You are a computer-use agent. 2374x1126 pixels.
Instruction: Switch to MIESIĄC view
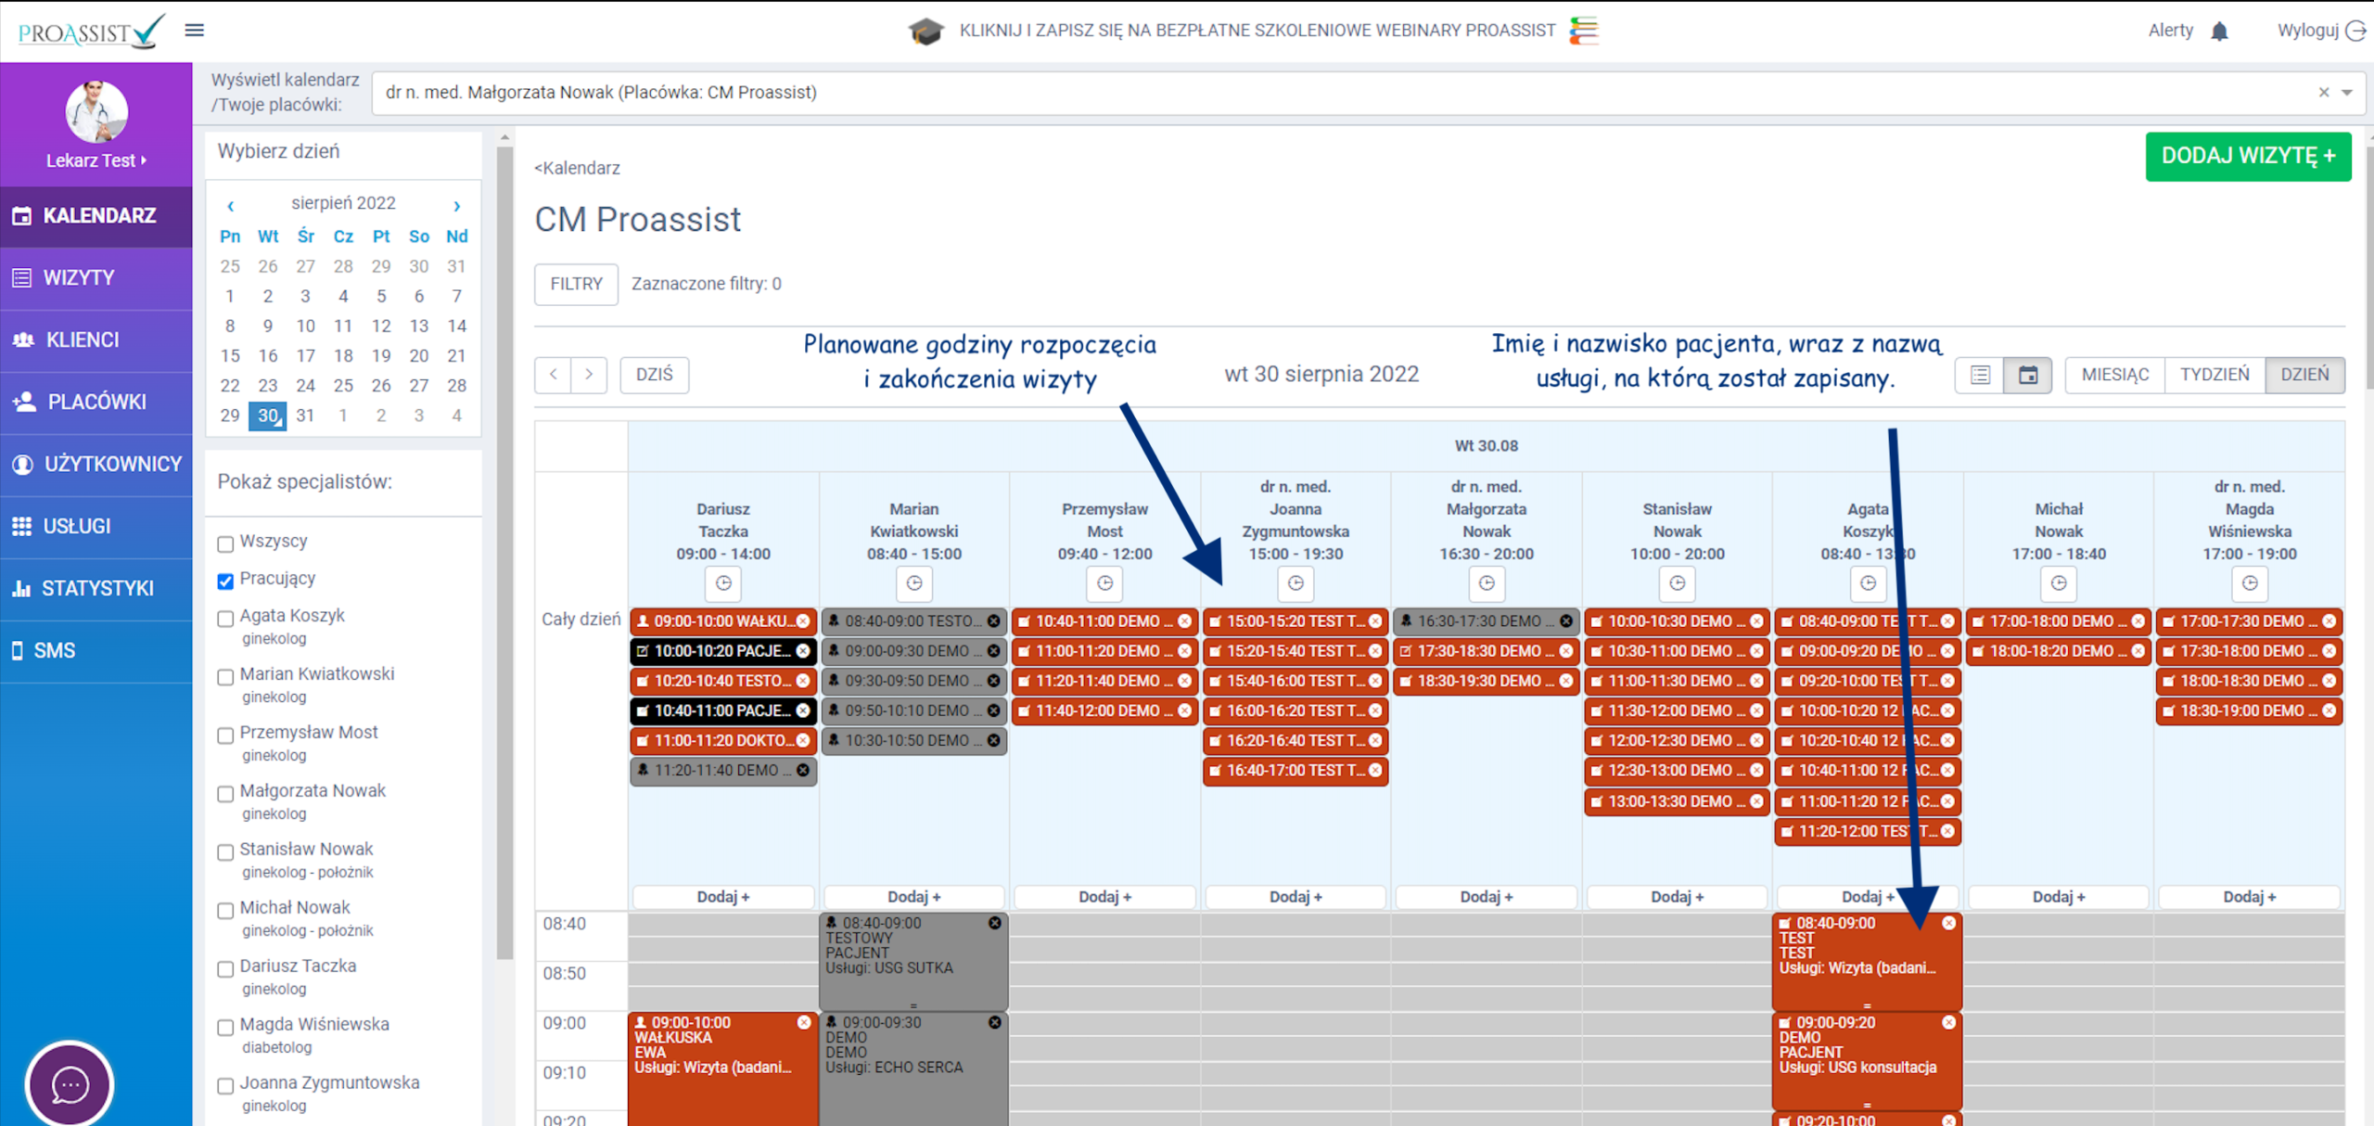click(2114, 375)
